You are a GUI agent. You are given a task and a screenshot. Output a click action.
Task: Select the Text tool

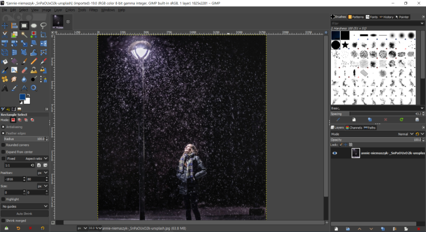5,88
